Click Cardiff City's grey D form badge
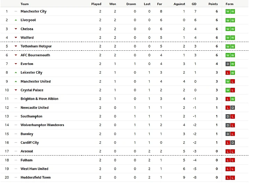Viewport: 254px width, 183px height. click(233, 142)
